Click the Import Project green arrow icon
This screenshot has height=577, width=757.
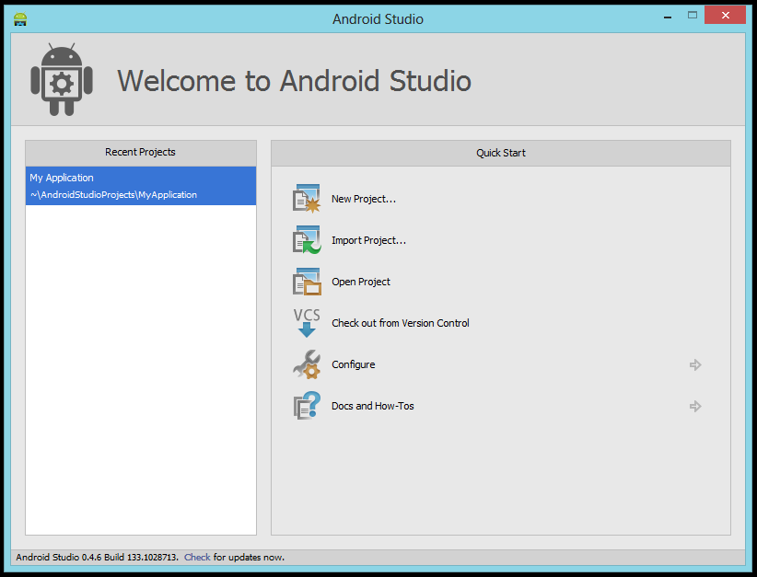307,240
